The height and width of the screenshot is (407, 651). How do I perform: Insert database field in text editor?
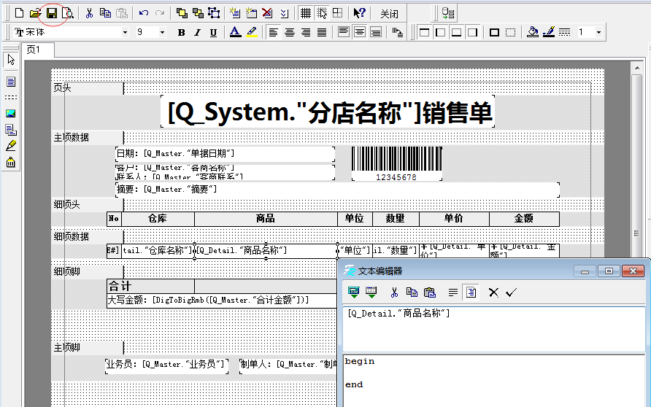coord(371,292)
